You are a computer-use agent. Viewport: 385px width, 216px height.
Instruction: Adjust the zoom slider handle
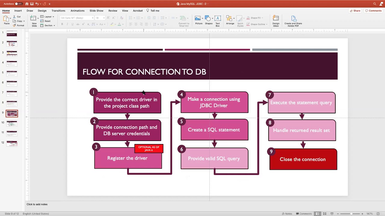351,214
